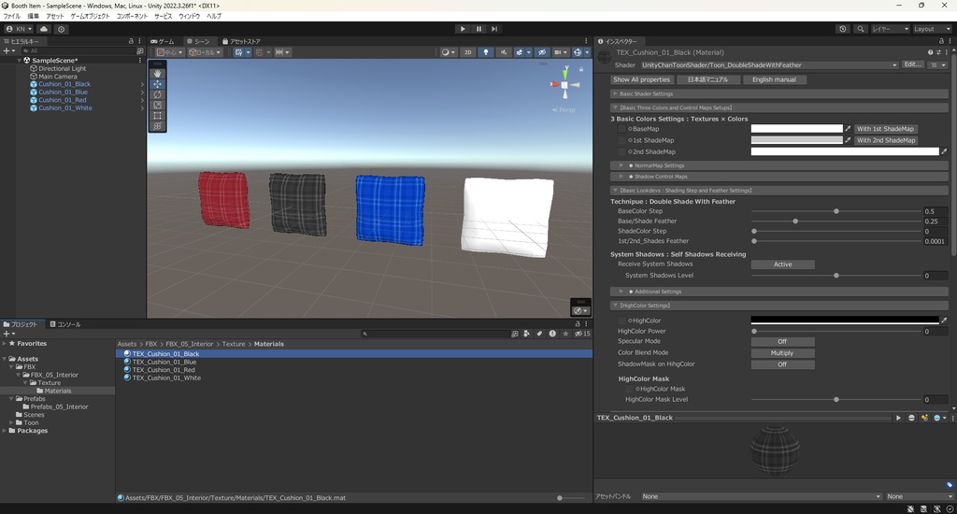Toggle 2D scene view mode
The image size is (957, 514).
(468, 52)
